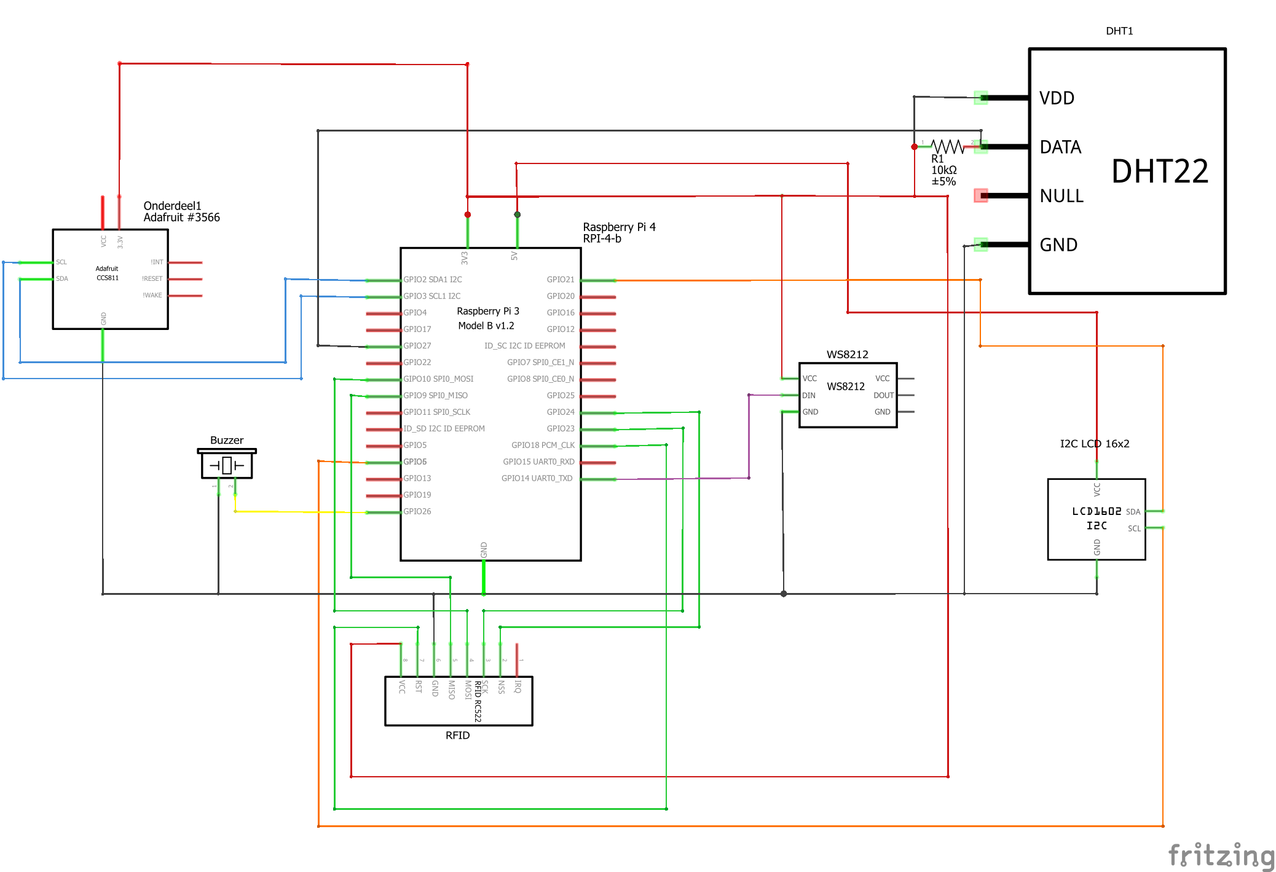Click the I2C LCD 16x2 label
The width and height of the screenshot is (1276, 872).
1094,444
